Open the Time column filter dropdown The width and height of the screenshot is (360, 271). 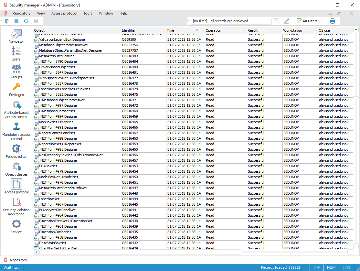point(202,30)
